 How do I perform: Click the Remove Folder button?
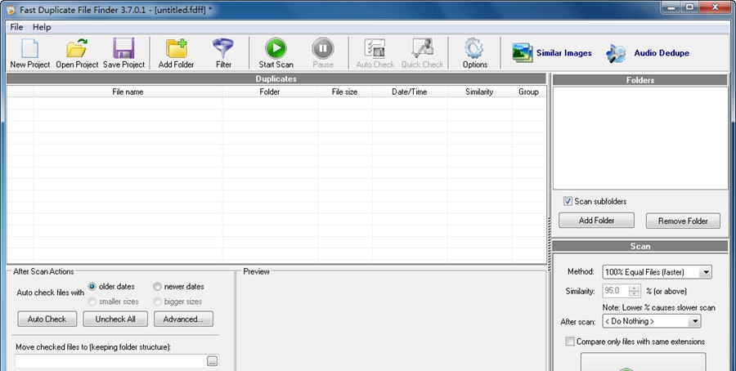[683, 221]
